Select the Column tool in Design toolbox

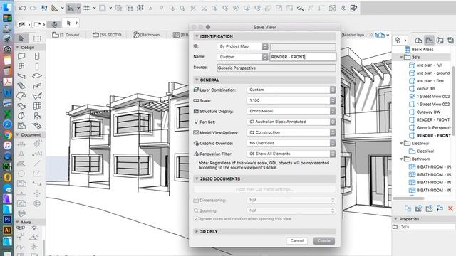[x=37, y=66]
